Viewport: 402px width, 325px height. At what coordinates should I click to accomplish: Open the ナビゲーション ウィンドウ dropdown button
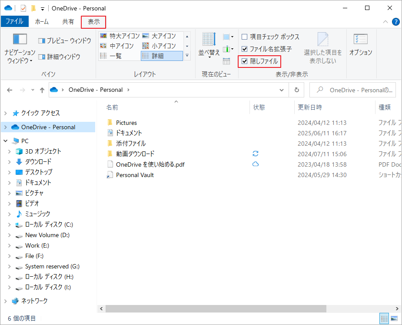point(20,49)
